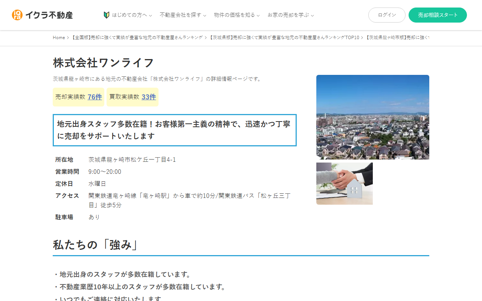The image size is (482, 301).
Task: Click the company description sentence under heading
Action: (157, 79)
